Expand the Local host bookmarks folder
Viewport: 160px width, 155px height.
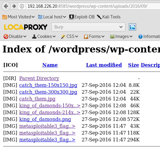[x=52, y=17]
